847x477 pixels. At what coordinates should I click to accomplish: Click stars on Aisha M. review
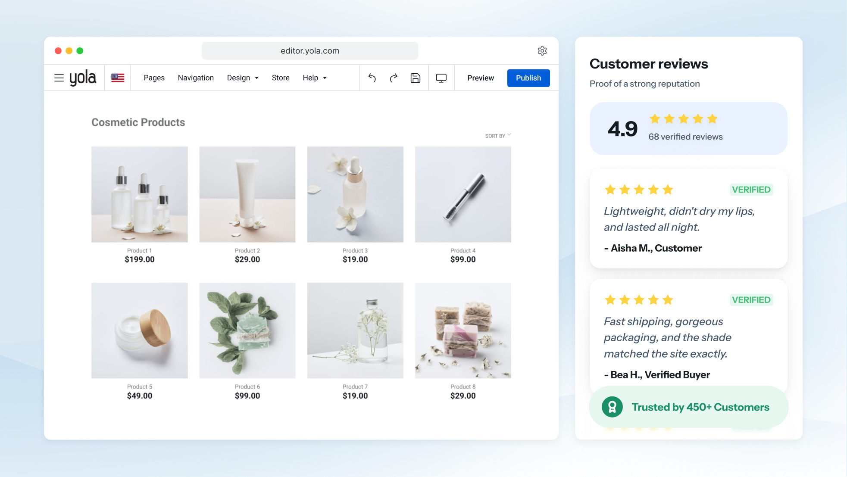639,190
